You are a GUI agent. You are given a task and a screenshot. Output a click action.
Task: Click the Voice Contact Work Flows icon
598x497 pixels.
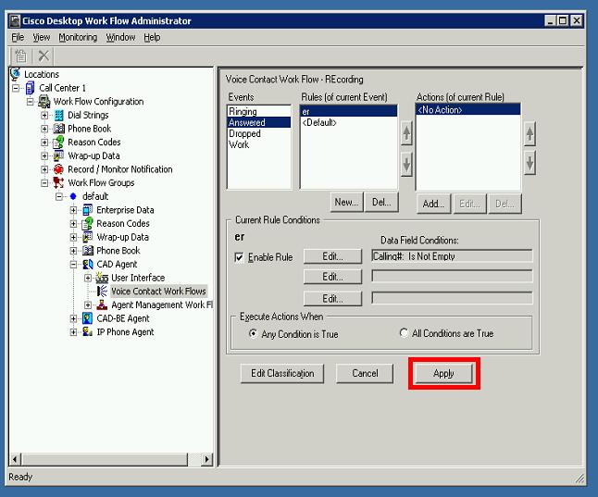click(102, 291)
